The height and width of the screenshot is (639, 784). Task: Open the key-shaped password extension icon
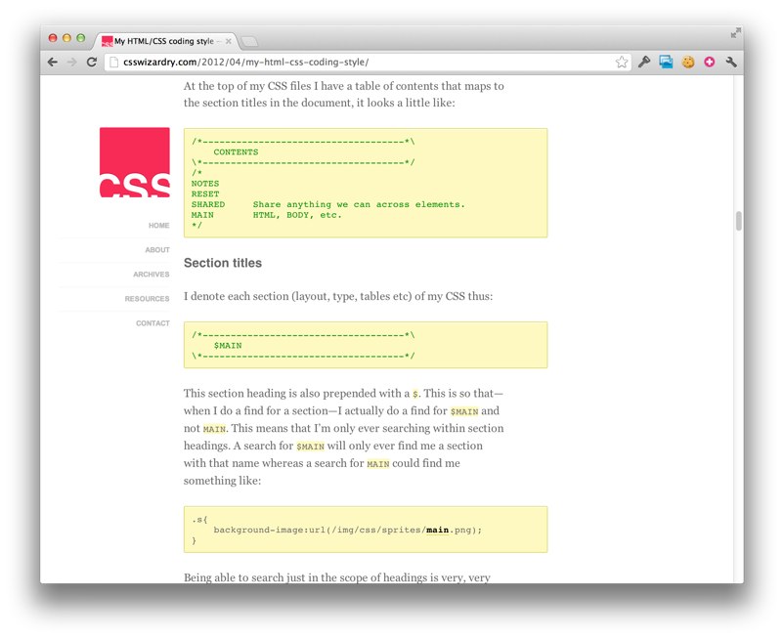click(x=644, y=61)
